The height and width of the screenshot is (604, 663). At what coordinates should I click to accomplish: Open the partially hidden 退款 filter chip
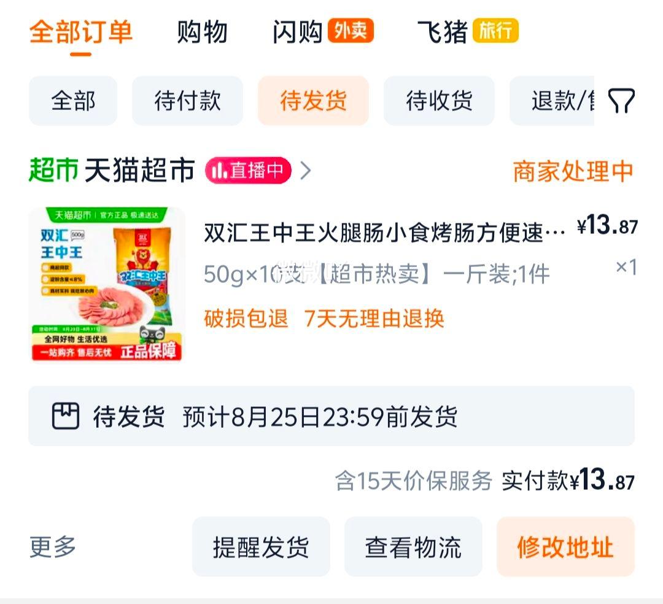(x=552, y=101)
